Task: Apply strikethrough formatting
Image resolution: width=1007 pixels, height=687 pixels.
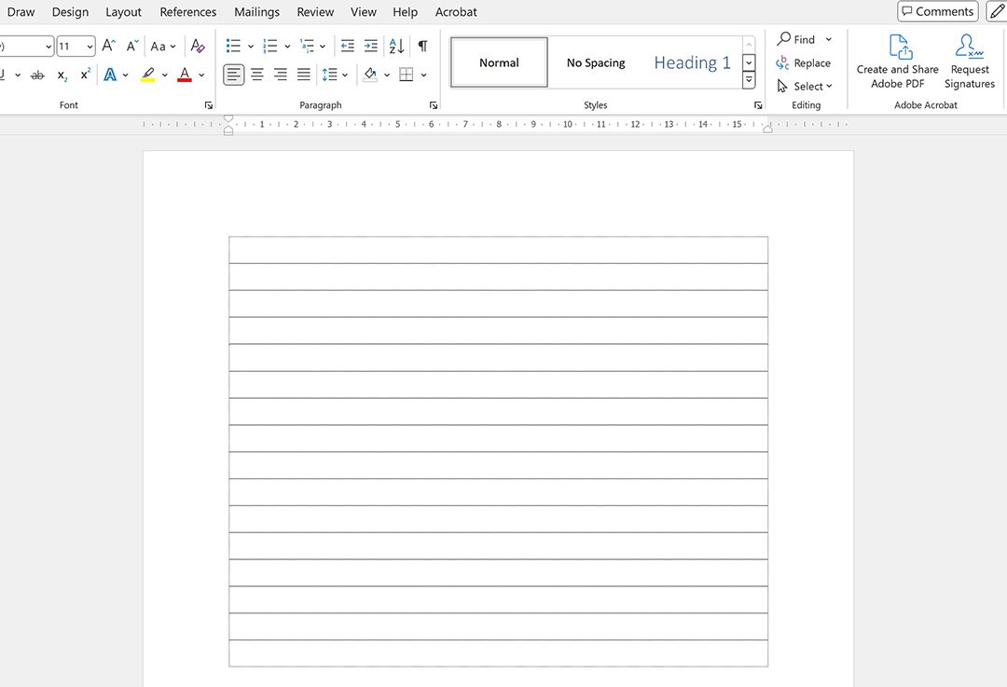Action: pos(37,75)
